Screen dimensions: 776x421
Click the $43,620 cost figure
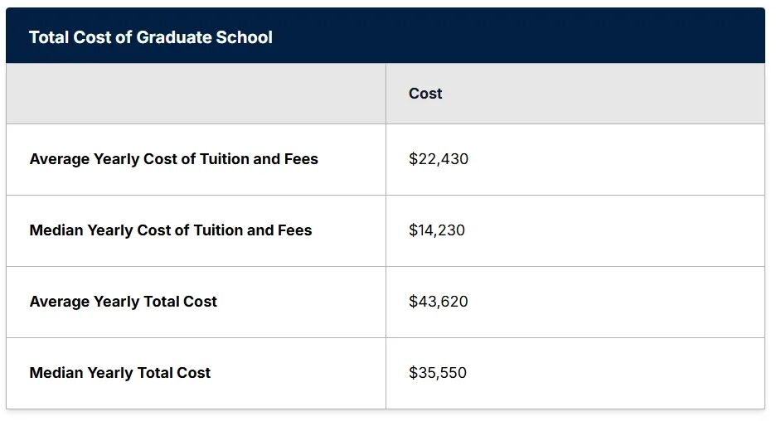click(438, 302)
